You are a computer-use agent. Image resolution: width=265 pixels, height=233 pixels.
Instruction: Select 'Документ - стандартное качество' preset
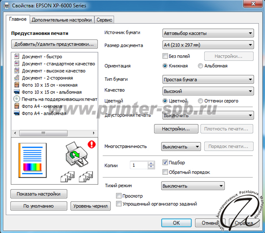coord(58,64)
